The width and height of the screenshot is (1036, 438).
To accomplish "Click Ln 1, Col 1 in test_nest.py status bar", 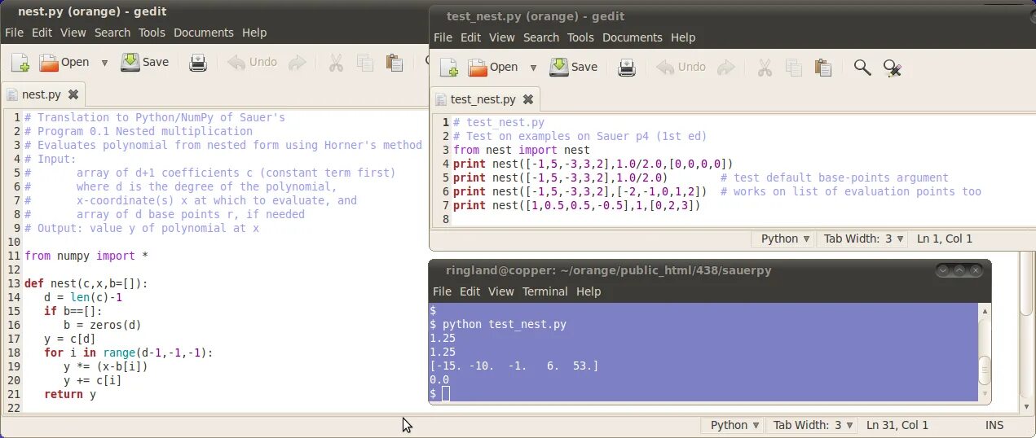I will (x=945, y=239).
